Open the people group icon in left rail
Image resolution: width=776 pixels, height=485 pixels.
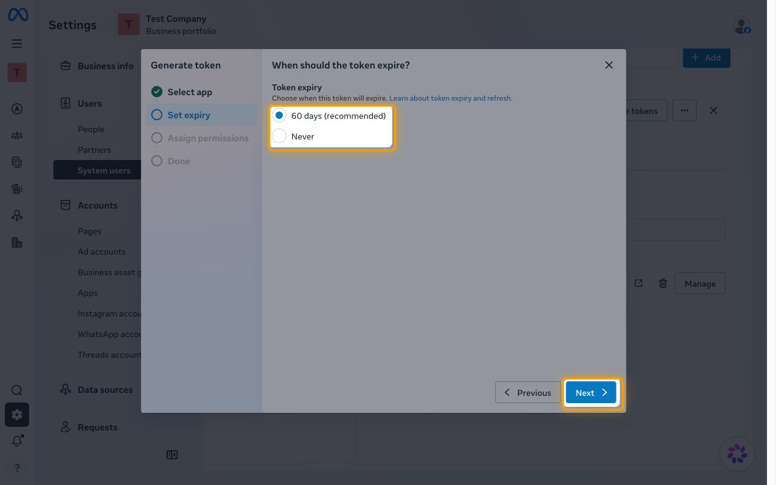[x=17, y=136]
